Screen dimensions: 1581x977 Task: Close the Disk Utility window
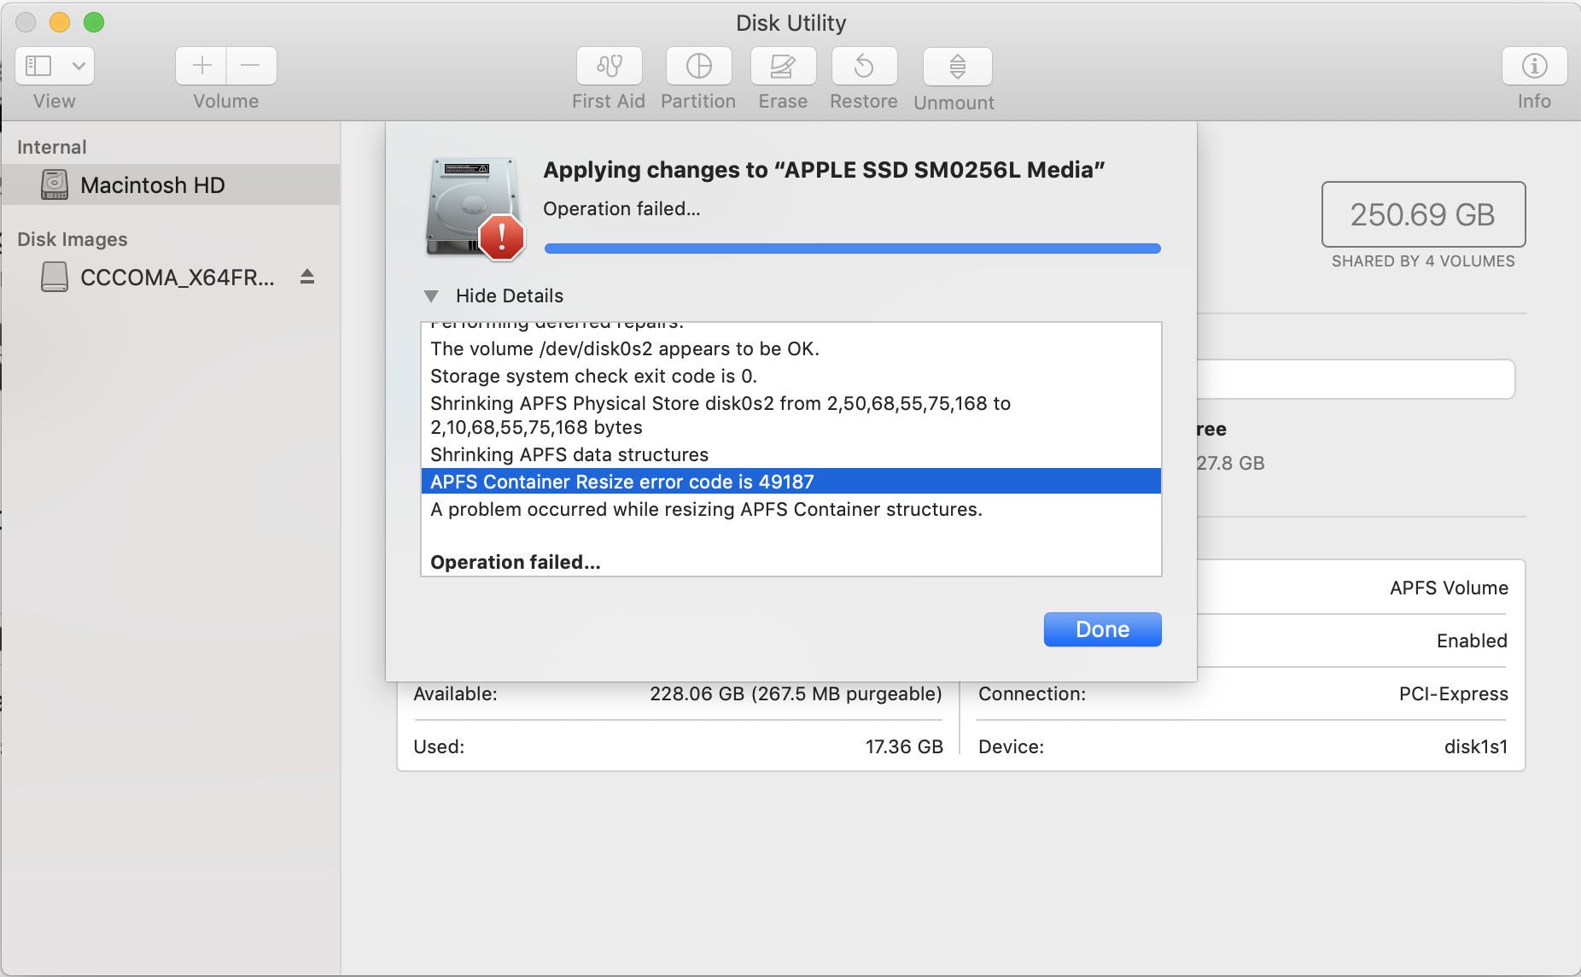coord(26,22)
